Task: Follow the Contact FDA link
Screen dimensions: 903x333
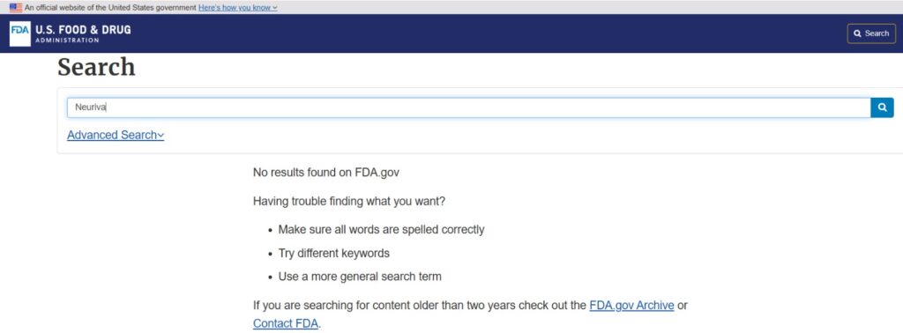Action: 285,323
